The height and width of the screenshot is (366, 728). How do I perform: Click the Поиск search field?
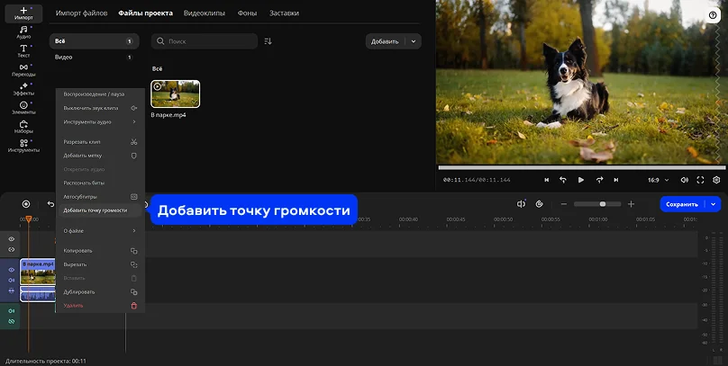coord(205,41)
